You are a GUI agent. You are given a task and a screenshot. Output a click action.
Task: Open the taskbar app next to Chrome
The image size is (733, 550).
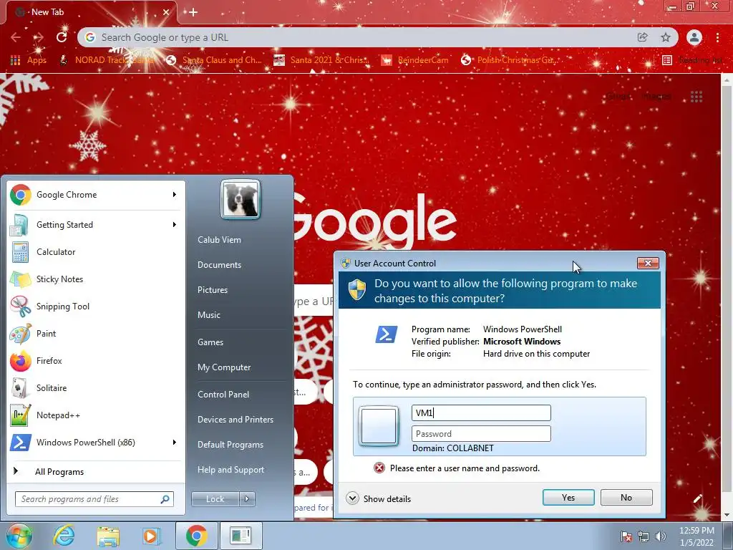241,536
